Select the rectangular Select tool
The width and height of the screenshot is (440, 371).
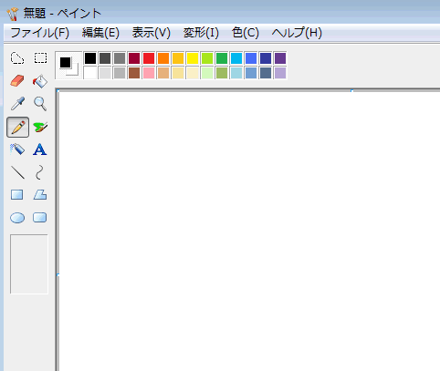click(40, 58)
